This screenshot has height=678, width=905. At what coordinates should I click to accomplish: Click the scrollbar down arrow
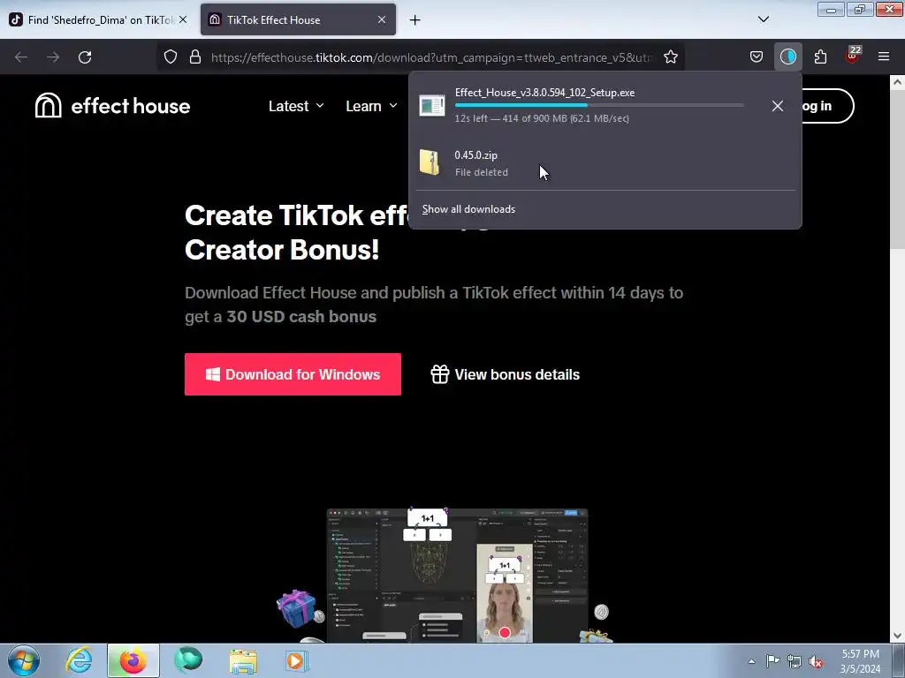[897, 636]
